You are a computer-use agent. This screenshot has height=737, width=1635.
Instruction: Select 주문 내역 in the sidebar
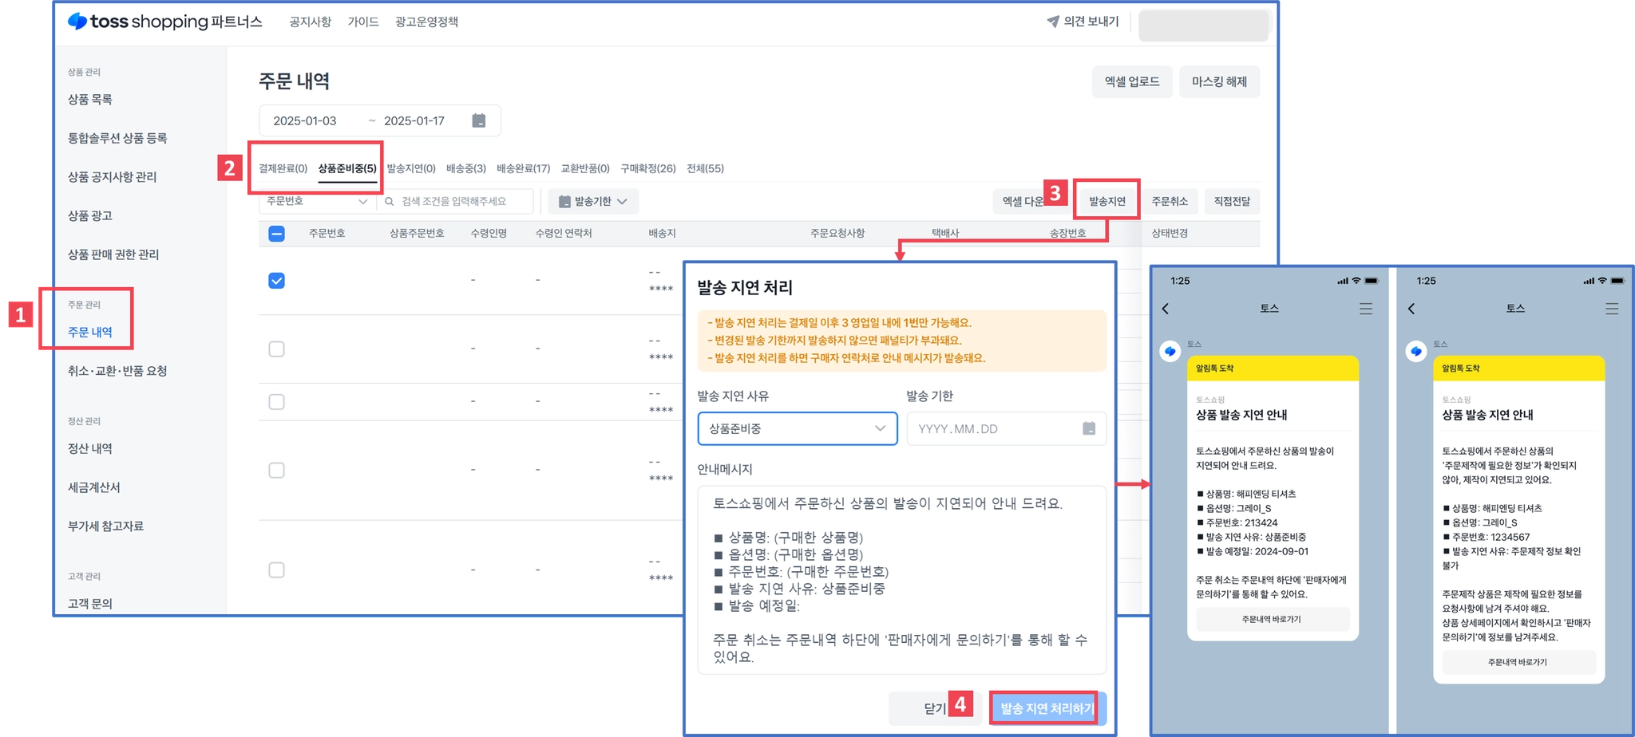coord(90,332)
